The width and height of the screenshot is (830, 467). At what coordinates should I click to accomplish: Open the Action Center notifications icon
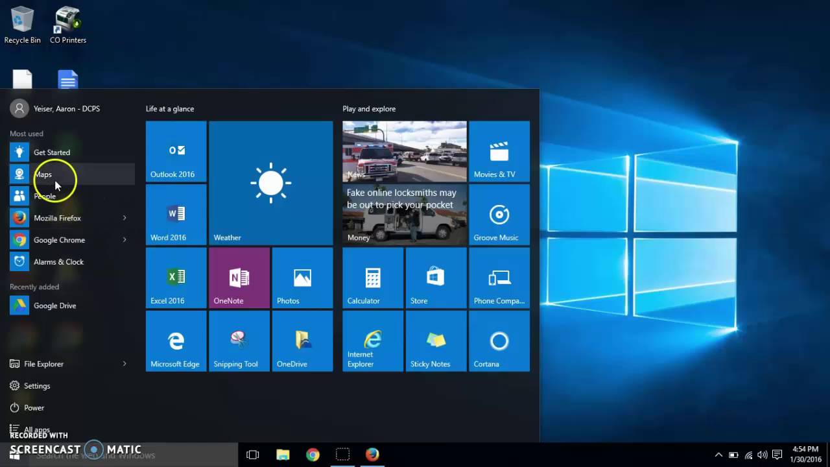point(777,455)
